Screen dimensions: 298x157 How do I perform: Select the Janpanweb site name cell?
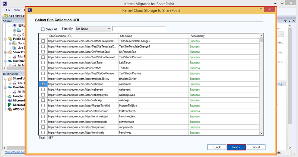coord(153,127)
